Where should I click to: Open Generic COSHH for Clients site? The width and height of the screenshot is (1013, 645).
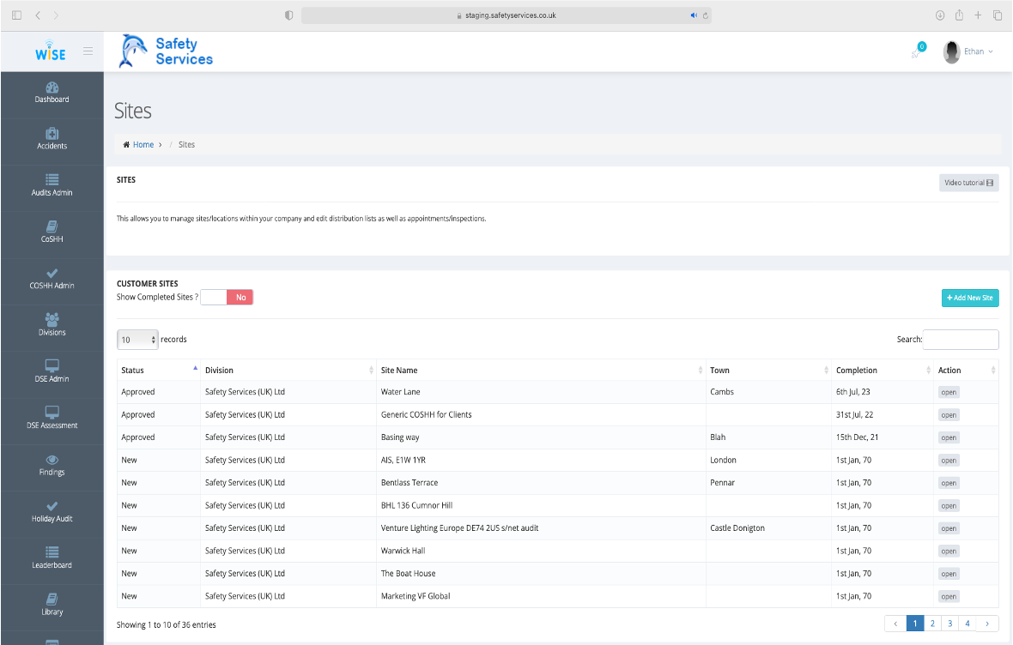(x=949, y=415)
